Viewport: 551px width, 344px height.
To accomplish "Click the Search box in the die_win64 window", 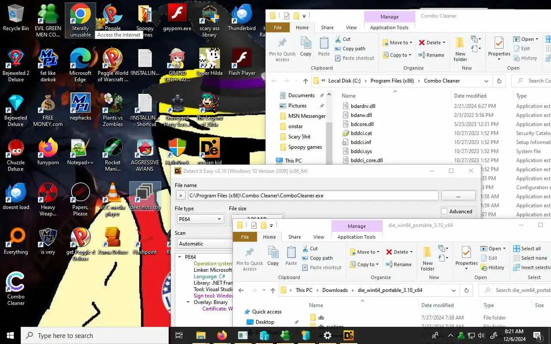I will 515,290.
